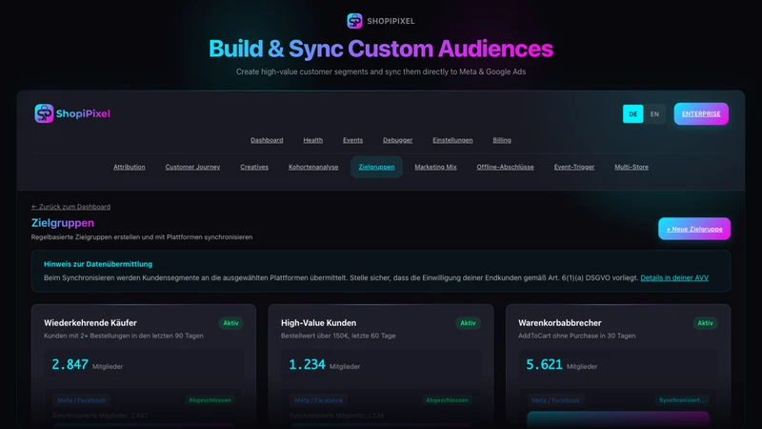The image size is (762, 429).
Task: Switch to the Attribution tab
Action: [130, 167]
